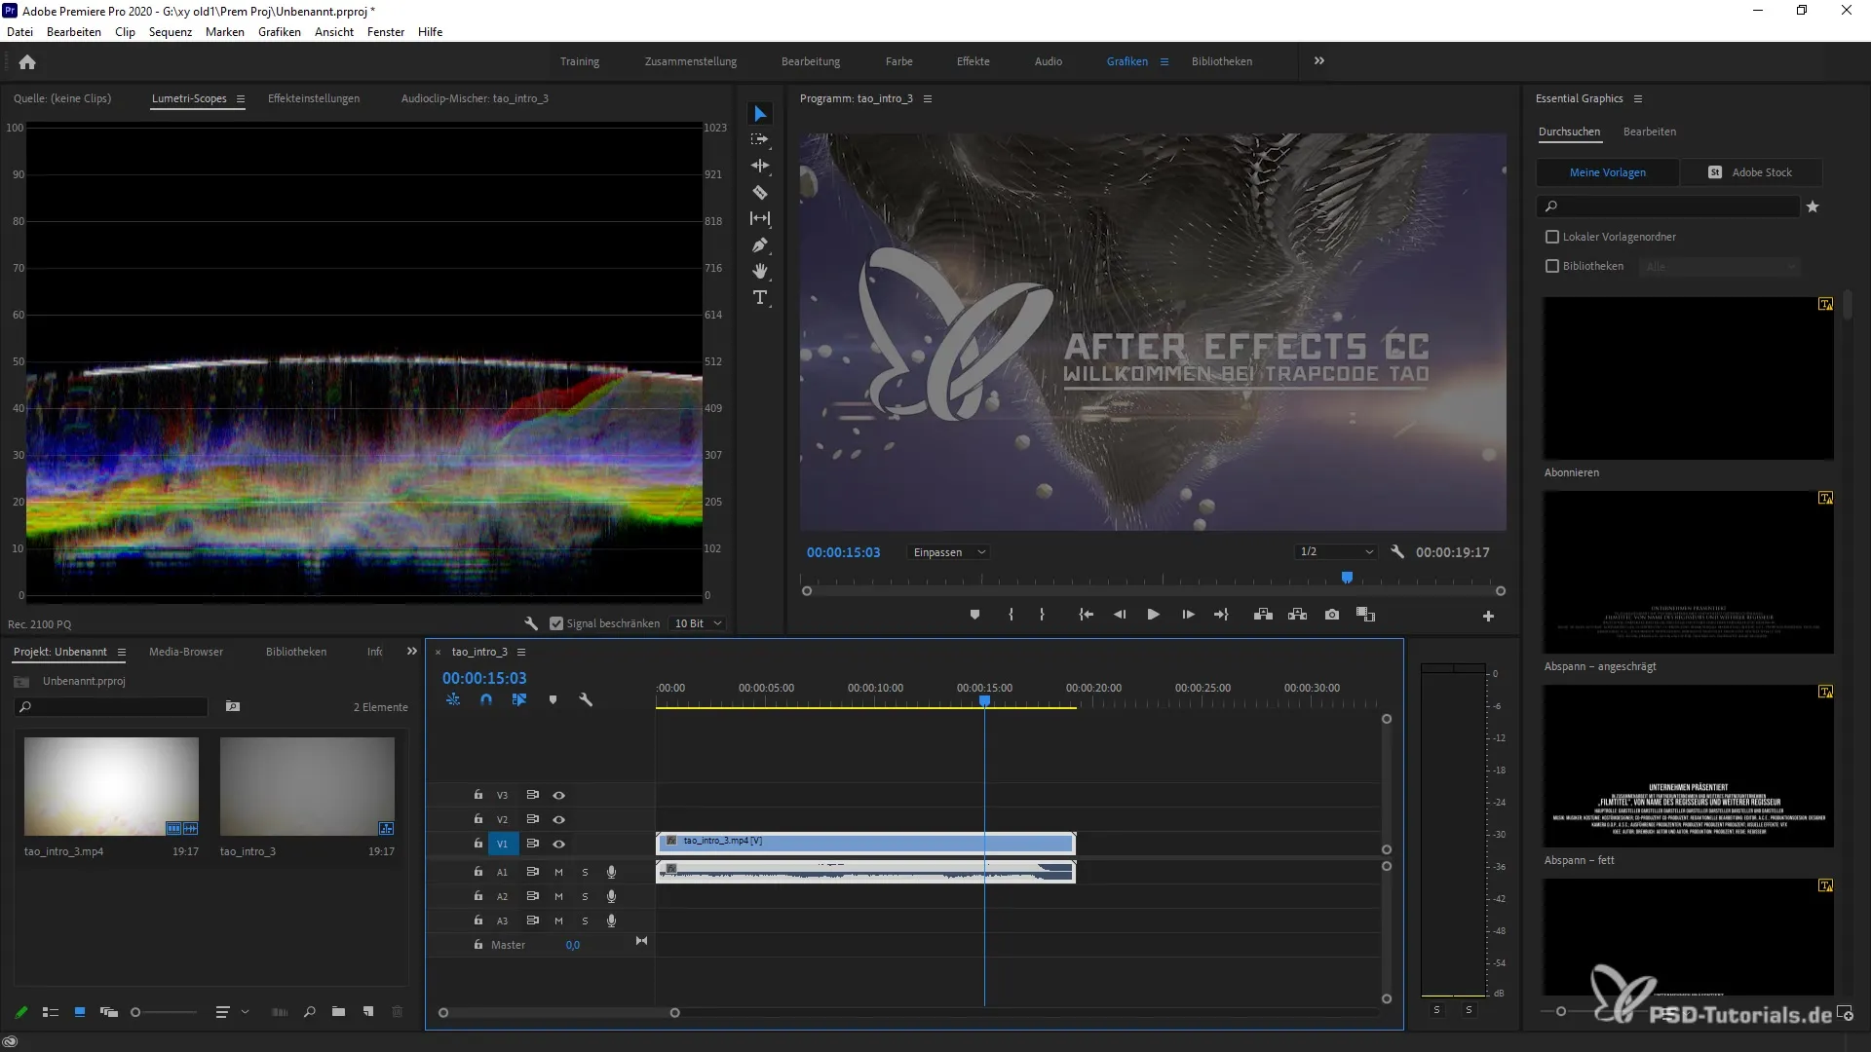Open Lumetri Scopes settings wrench

click(531, 623)
